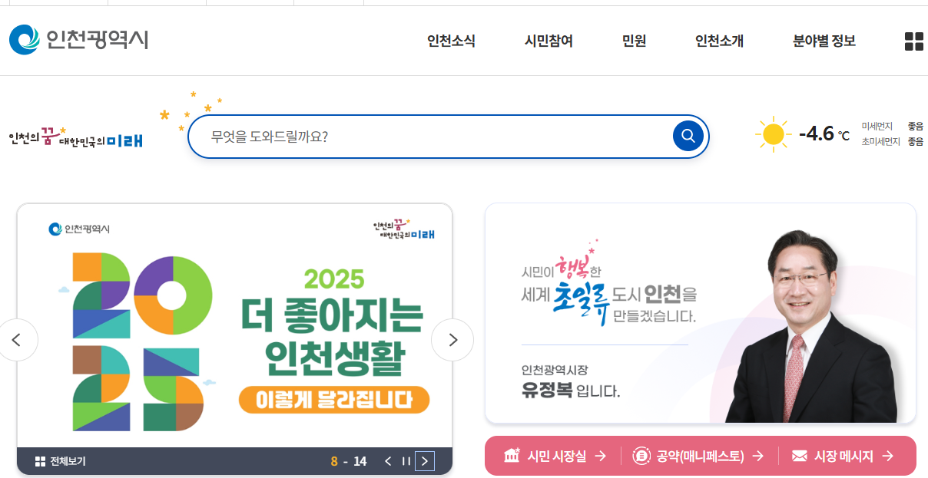The image size is (928, 478).
Task: Click small next arrow in banner footer
Action: tap(425, 461)
